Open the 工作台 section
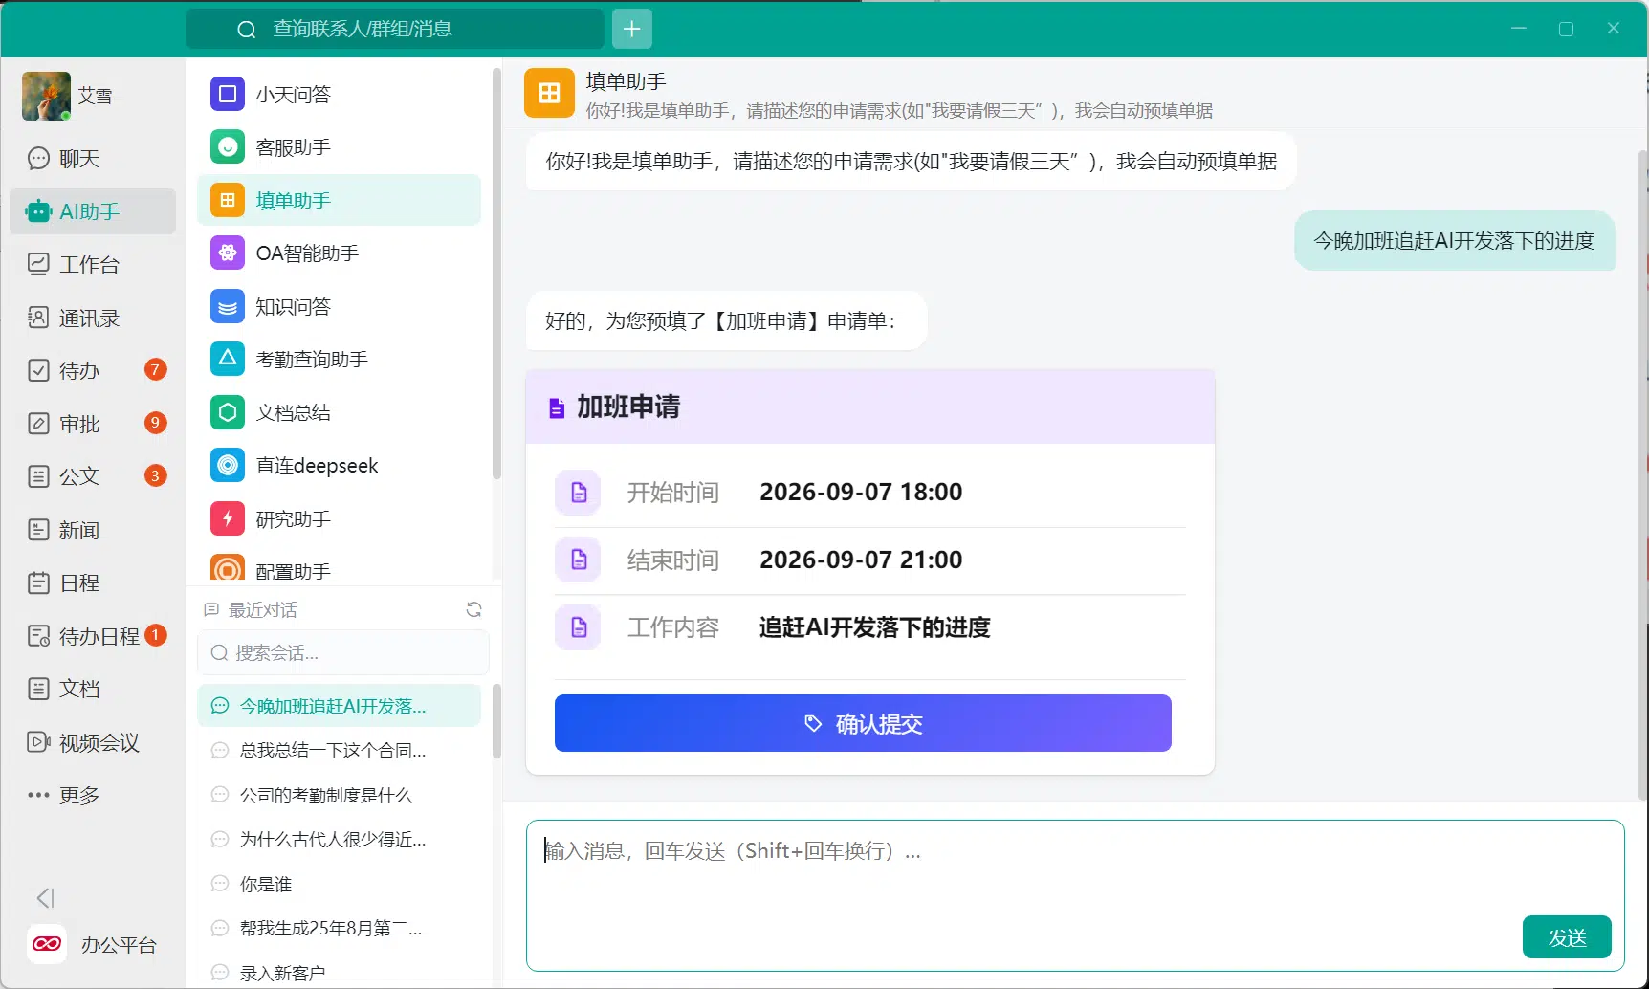Screen dimensions: 1649x989 pos(93,264)
